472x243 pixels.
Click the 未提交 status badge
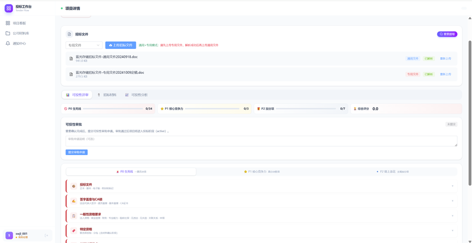pyautogui.click(x=451, y=124)
